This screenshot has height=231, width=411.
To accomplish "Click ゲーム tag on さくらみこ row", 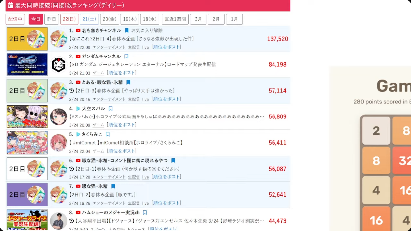I will (x=98, y=151).
